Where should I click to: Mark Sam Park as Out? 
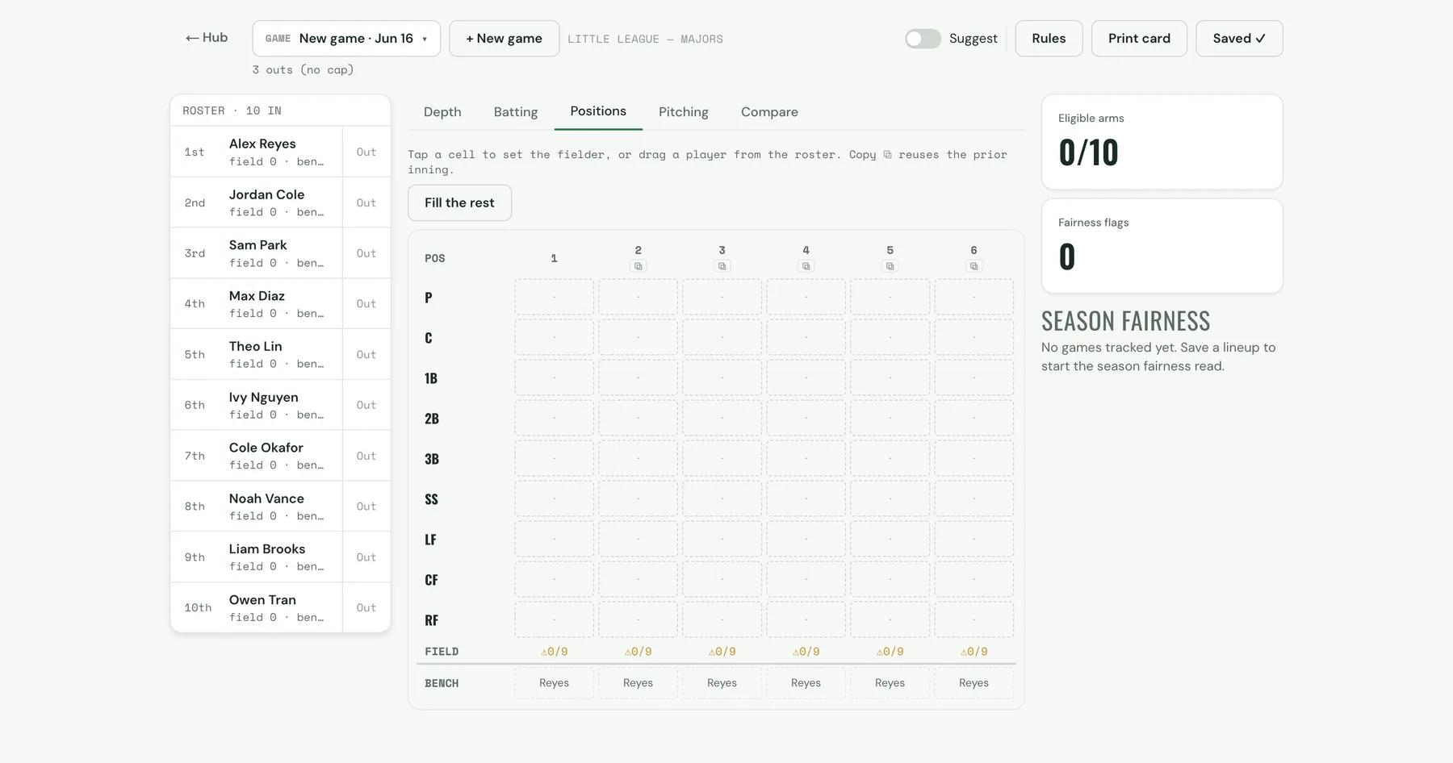click(x=366, y=253)
